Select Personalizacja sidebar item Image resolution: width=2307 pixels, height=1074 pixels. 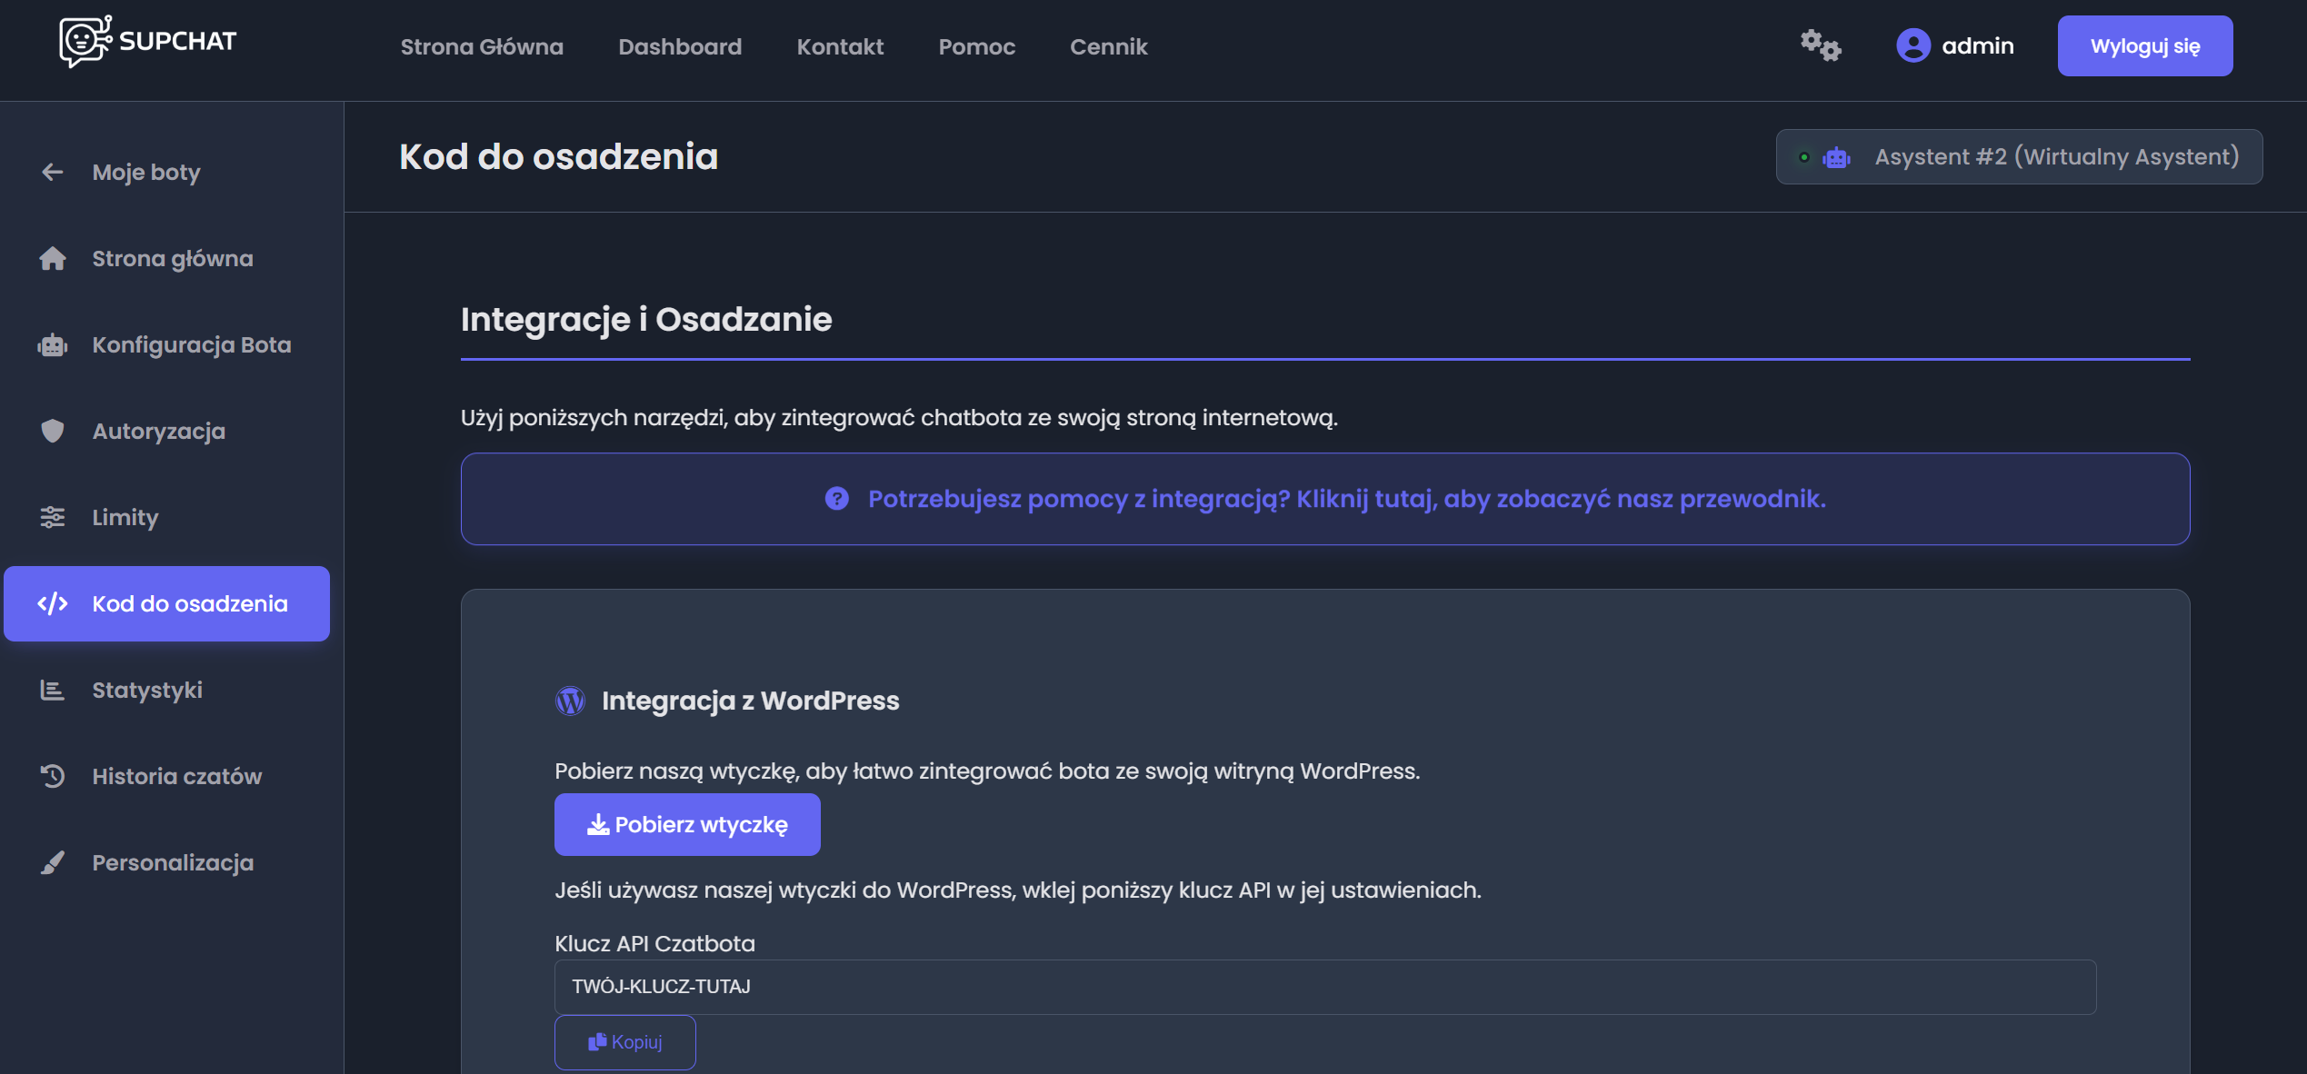(x=166, y=862)
